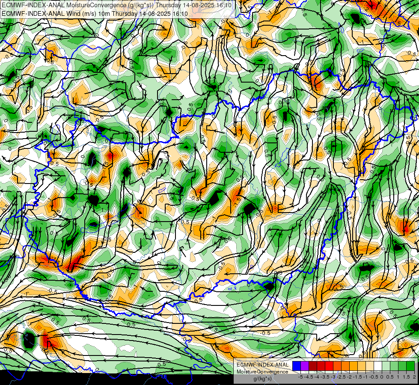This screenshot has height=385, width=419.
Task: Click the Wind (m/s) 10m title line
Action: point(94,13)
